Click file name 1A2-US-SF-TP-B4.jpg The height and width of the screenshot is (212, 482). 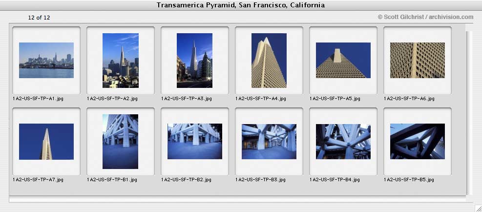tap(335, 180)
